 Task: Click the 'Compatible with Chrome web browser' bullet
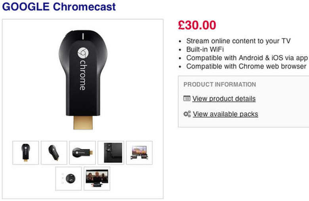(x=246, y=66)
